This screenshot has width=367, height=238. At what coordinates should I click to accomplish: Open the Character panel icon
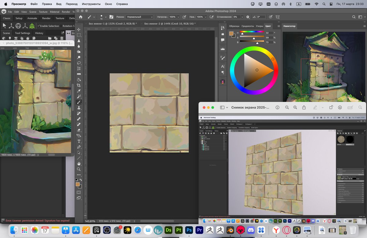(x=223, y=66)
